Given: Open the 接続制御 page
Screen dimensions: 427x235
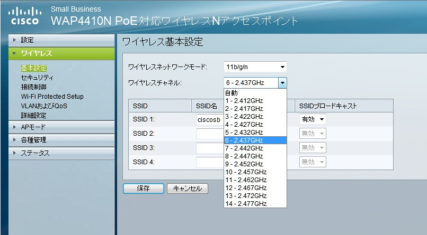Looking at the screenshot, I should [x=33, y=87].
